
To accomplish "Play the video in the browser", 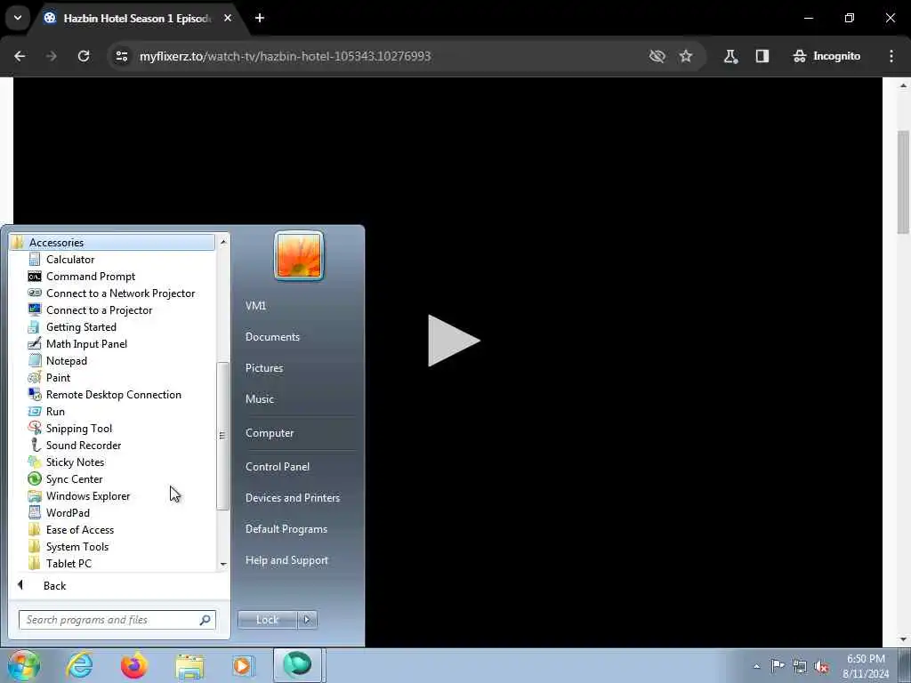I will 453,341.
